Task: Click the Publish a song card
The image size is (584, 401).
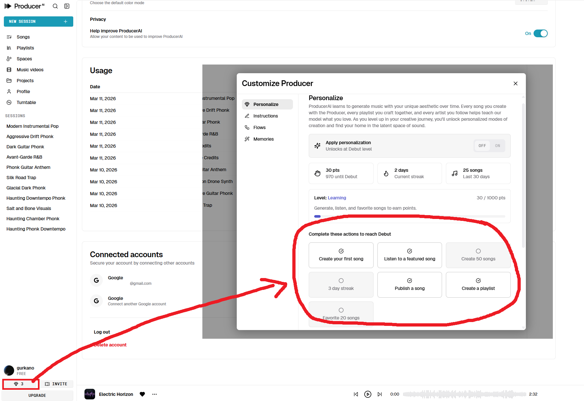Action: click(410, 285)
